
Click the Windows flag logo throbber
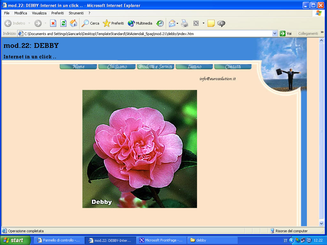click(x=318, y=13)
